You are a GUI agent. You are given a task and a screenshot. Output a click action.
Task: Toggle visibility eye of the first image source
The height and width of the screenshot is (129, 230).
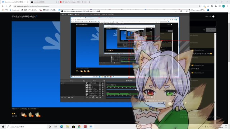click(x=100, y=85)
